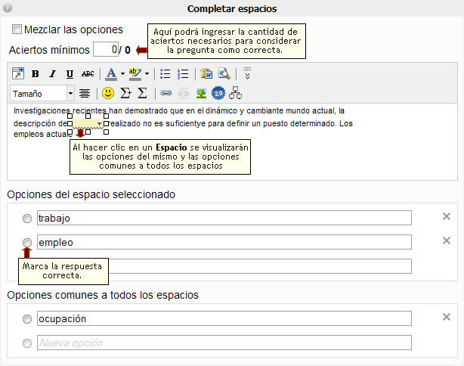Image resolution: width=464 pixels, height=366 pixels.
Task: Toggle bold formatting
Action: (x=36, y=74)
